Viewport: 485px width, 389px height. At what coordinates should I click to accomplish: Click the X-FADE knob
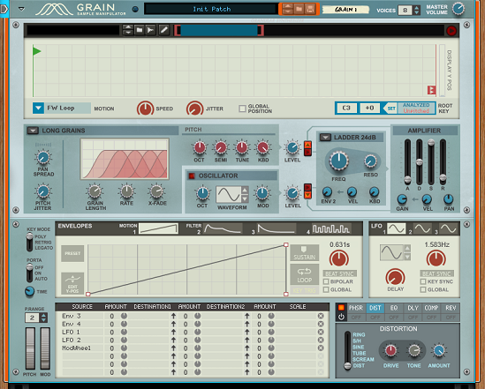click(157, 191)
